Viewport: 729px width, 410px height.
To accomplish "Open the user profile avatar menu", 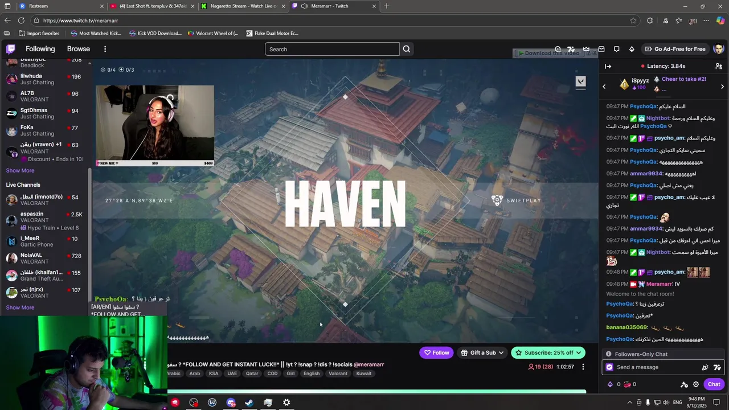I will coord(718,49).
